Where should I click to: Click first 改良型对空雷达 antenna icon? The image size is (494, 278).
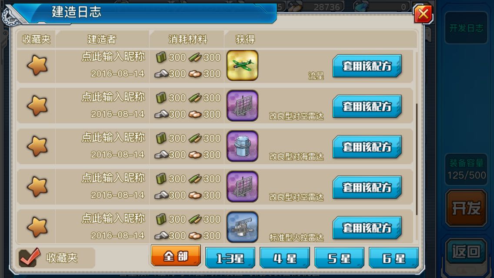pos(242,106)
